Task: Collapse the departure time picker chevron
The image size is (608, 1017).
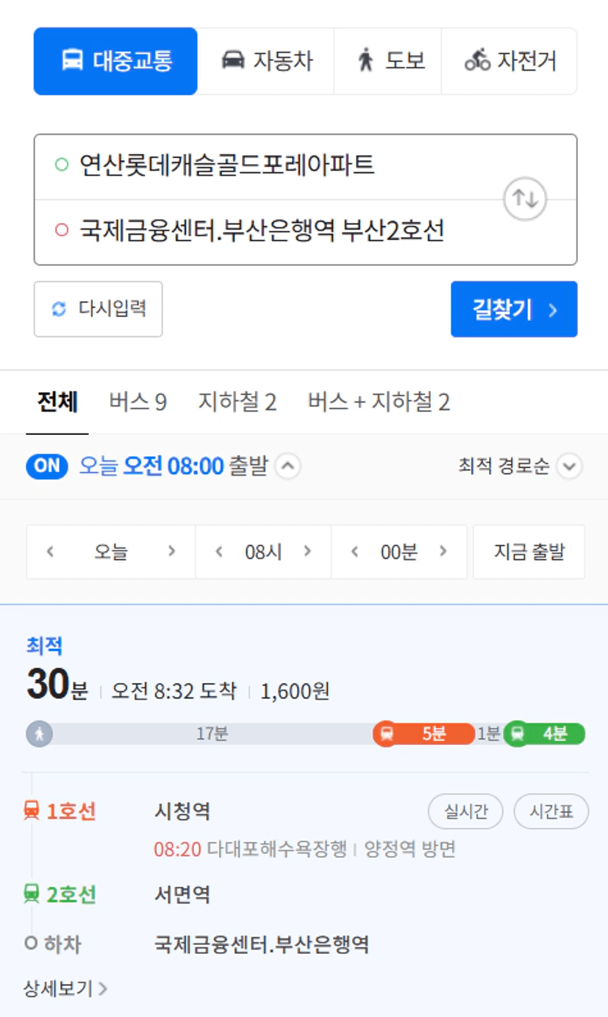Action: point(288,467)
